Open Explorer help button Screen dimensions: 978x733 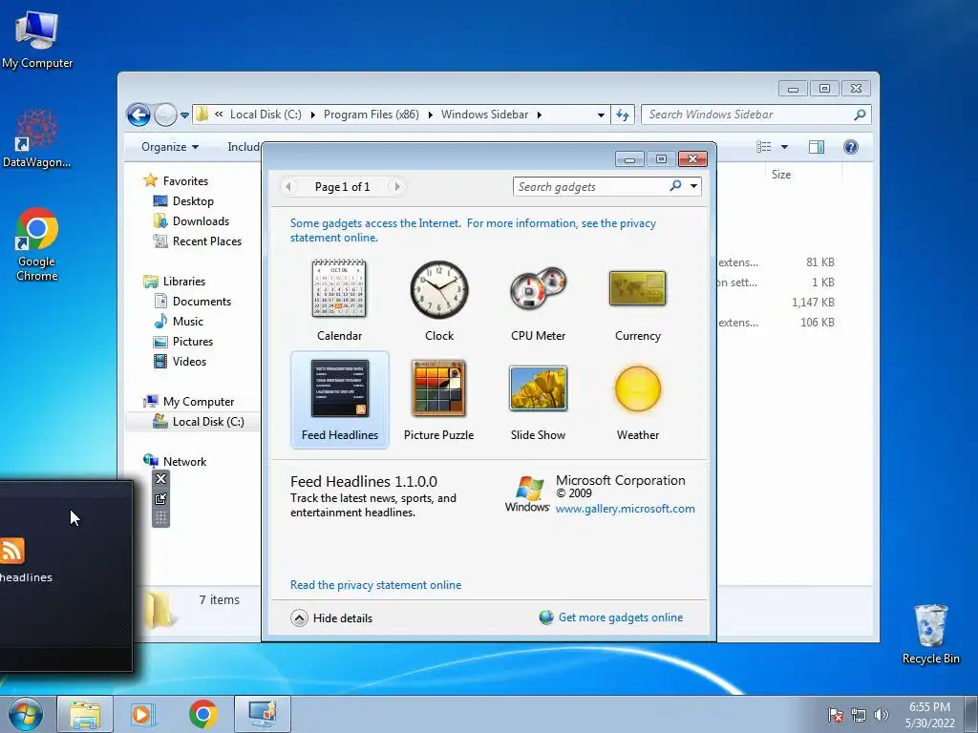(851, 146)
